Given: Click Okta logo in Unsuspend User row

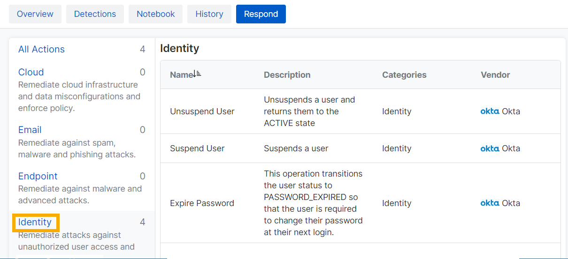Looking at the screenshot, I should 490,111.
